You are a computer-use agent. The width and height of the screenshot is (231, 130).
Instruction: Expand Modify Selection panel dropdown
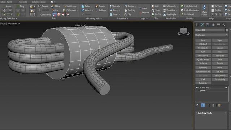pos(17,18)
